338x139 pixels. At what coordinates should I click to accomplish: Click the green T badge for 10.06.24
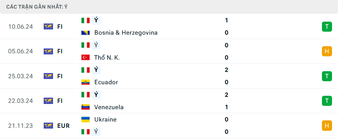click(x=327, y=26)
